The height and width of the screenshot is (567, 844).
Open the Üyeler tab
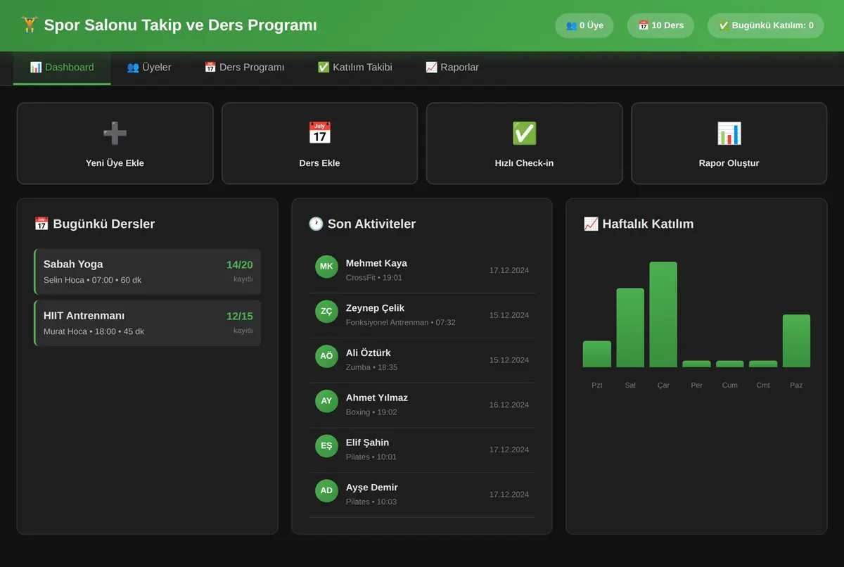pos(149,68)
